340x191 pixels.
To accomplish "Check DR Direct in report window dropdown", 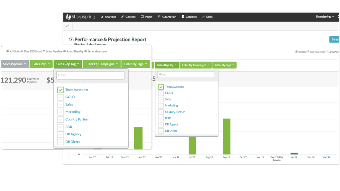I will 161,131.
